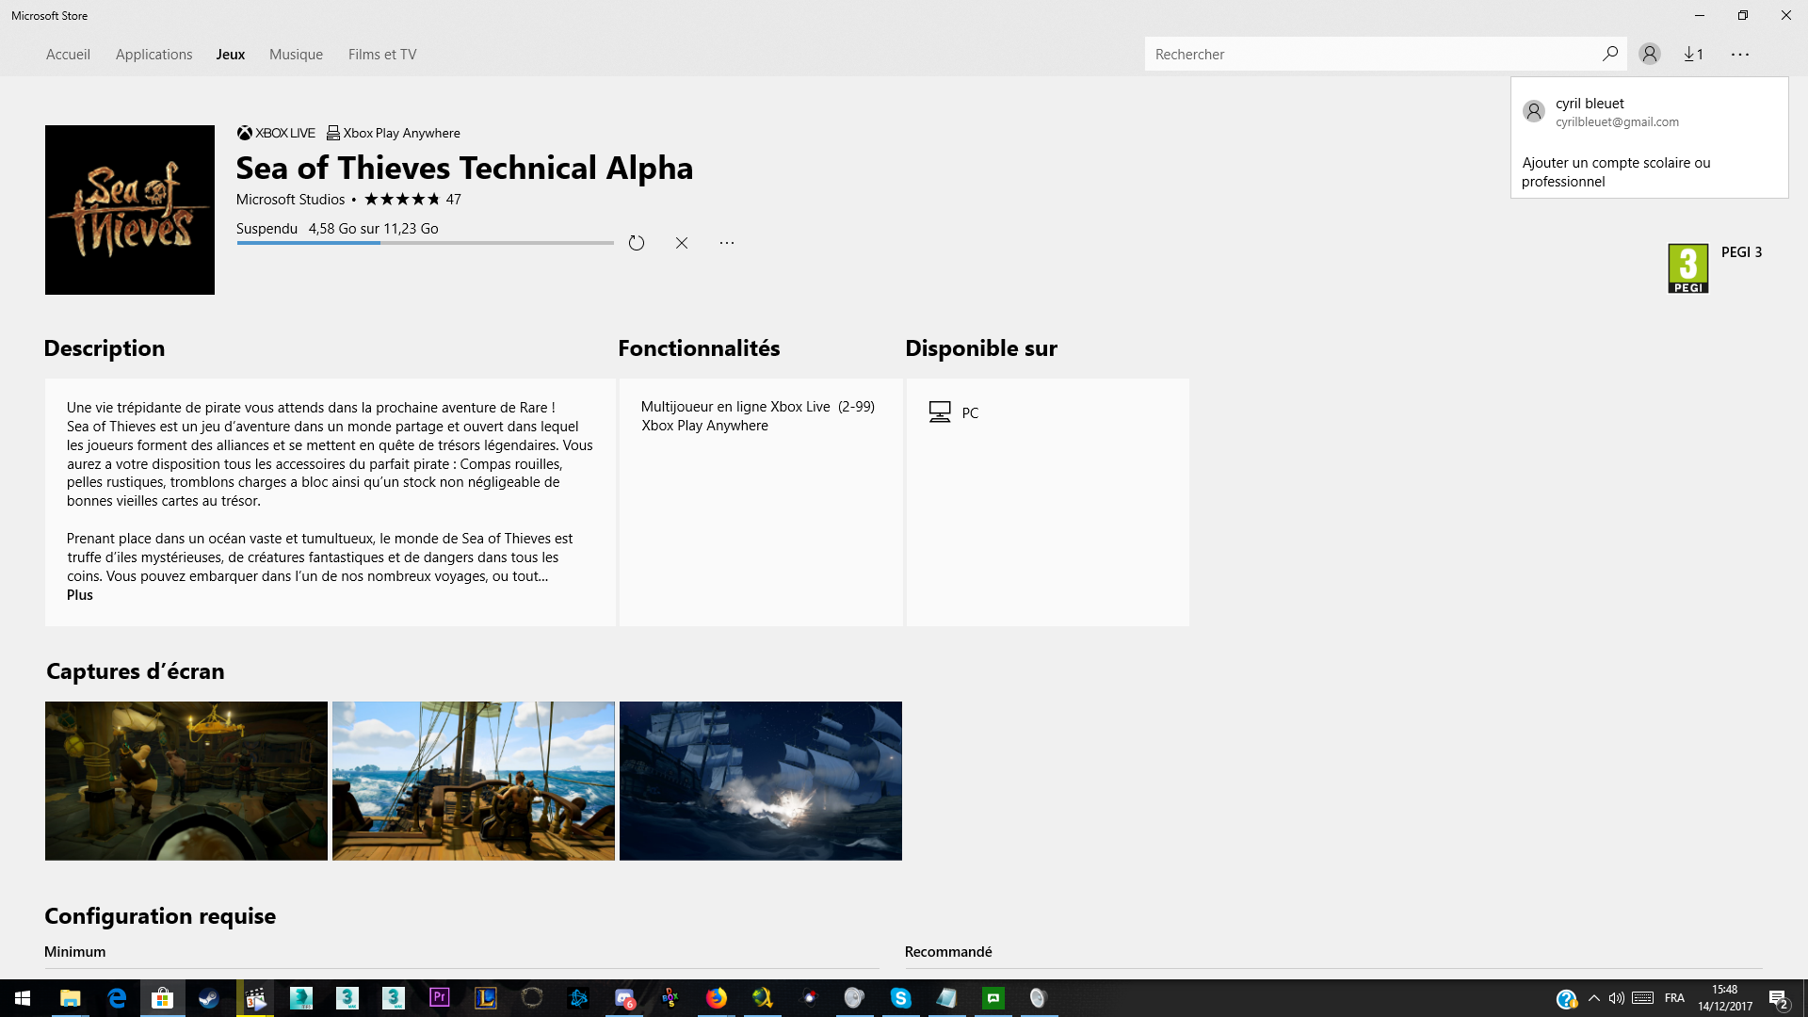The image size is (1808, 1017).
Task: Click the Sea of Thieves cover art
Action: [130, 210]
